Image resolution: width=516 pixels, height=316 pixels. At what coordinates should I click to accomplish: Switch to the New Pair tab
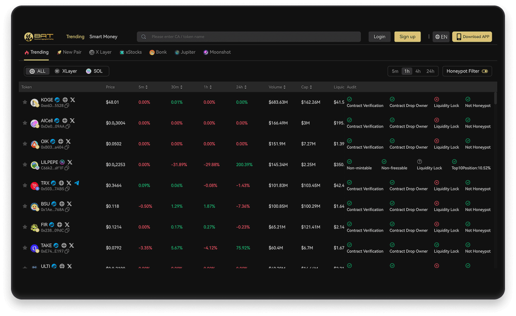point(69,52)
